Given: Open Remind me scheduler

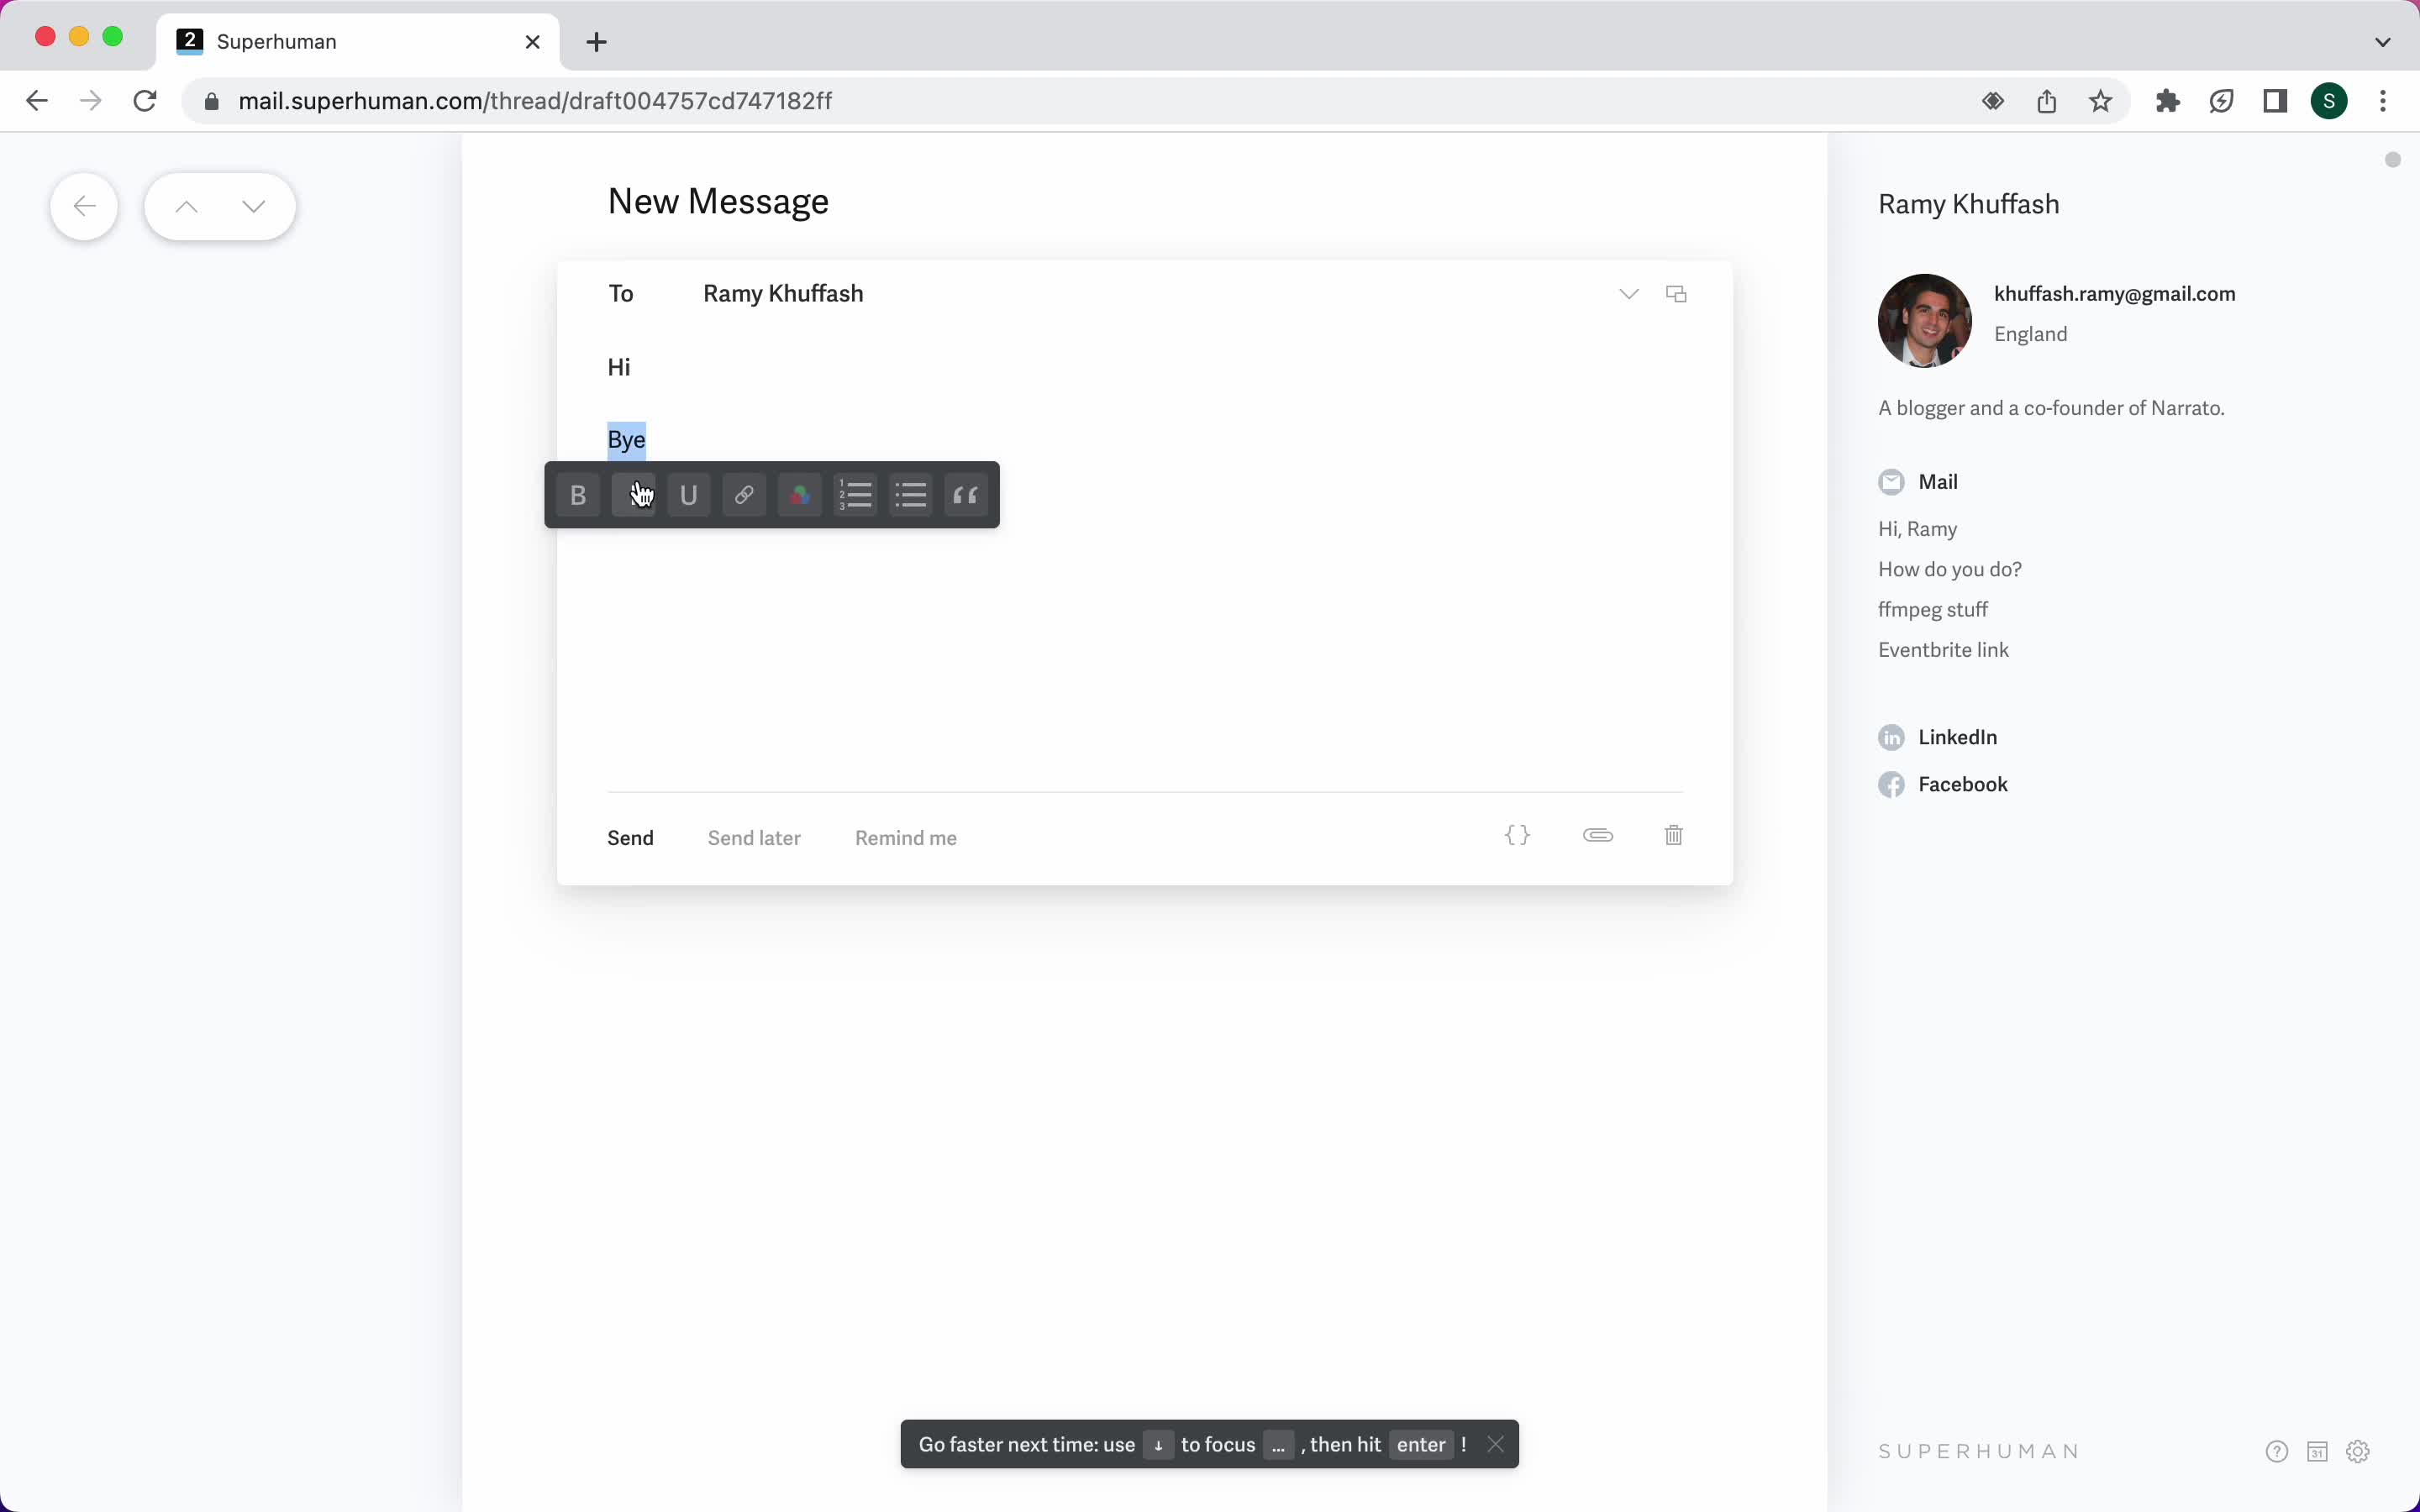Looking at the screenshot, I should [x=906, y=837].
